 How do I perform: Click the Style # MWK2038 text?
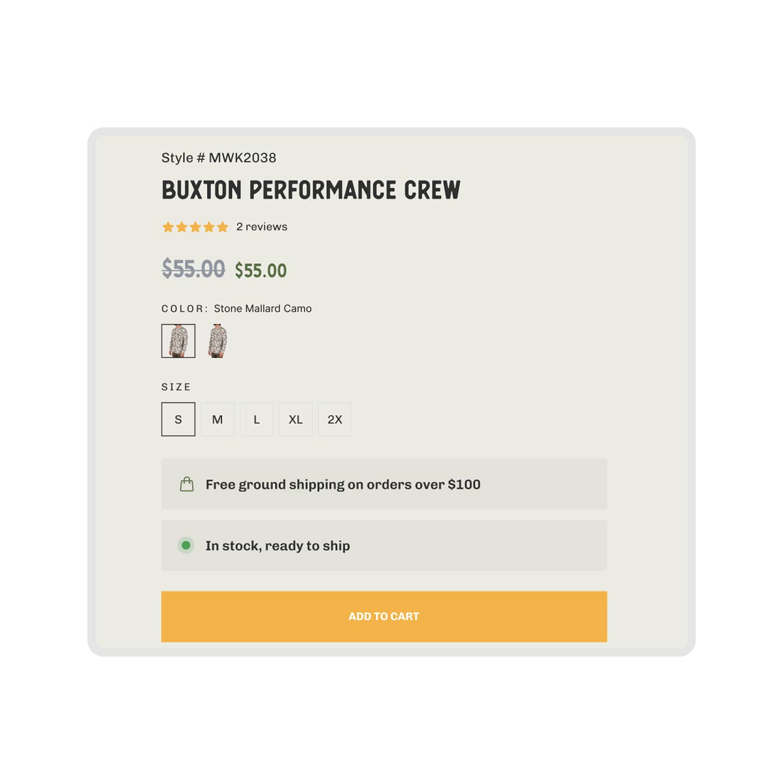(x=218, y=157)
